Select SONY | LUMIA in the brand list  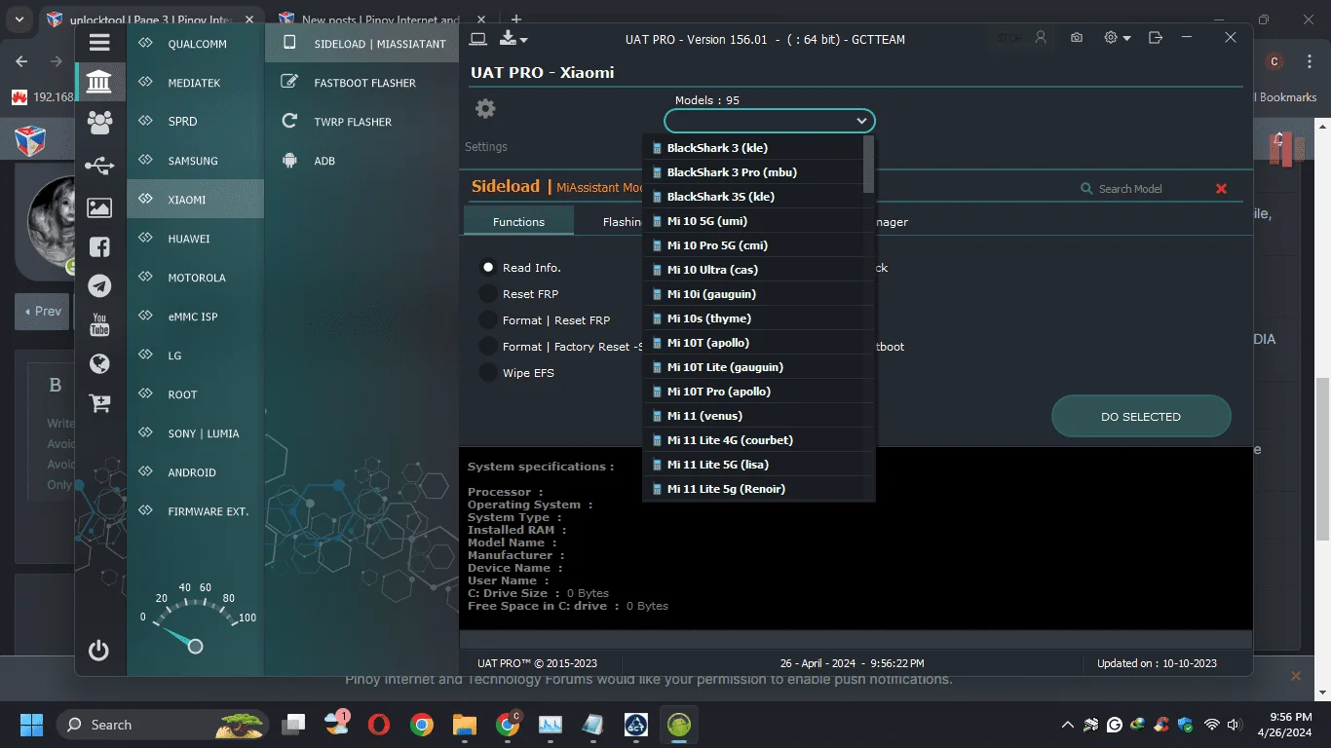pyautogui.click(x=195, y=433)
